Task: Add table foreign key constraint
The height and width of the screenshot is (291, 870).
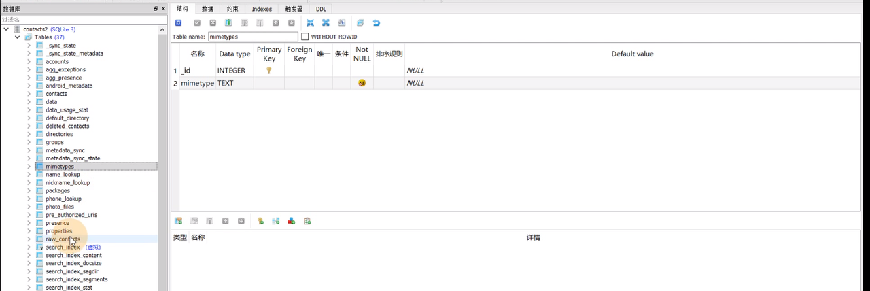Action: (275, 221)
